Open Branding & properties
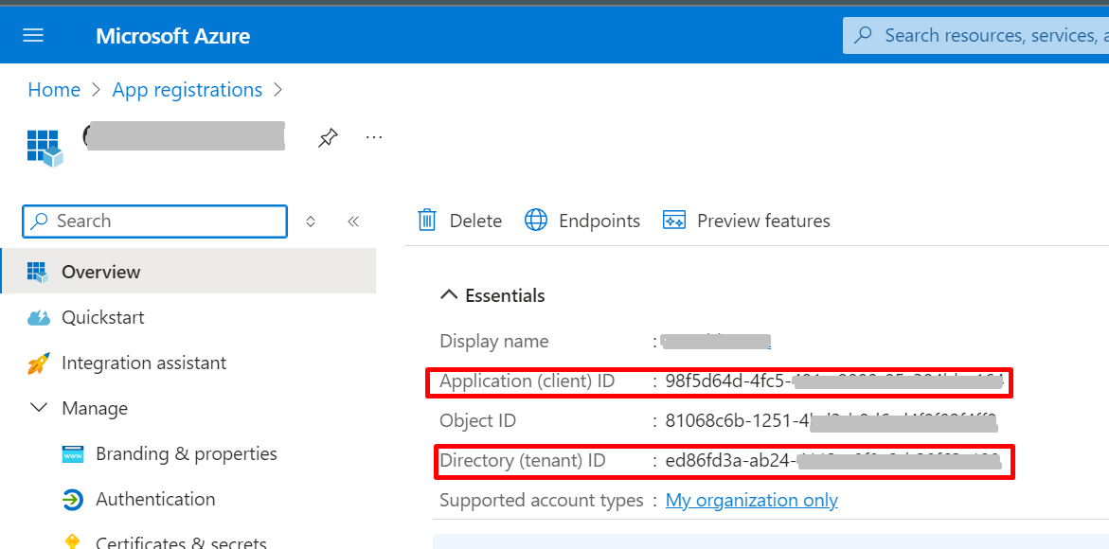Image resolution: width=1109 pixels, height=549 pixels. click(186, 453)
